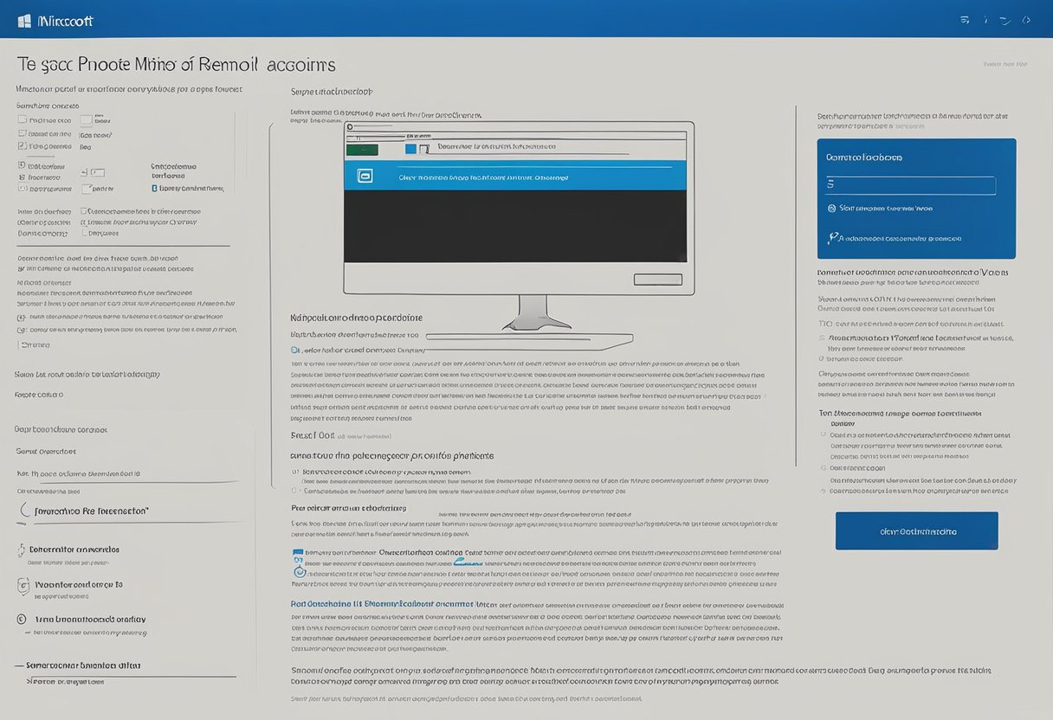This screenshot has height=720, width=1053.
Task: Click the green tab in the monitor window
Action: (361, 149)
